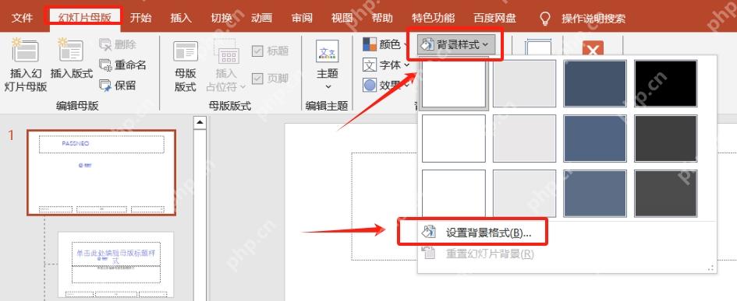Switch to Insert (插入) tab
The height and width of the screenshot is (301, 737).
click(181, 18)
